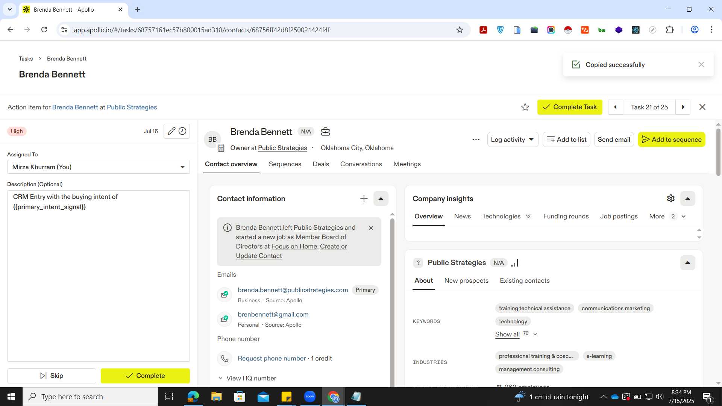Open the three-dot more actions menu
This screenshot has width=722, height=406.
click(476, 139)
